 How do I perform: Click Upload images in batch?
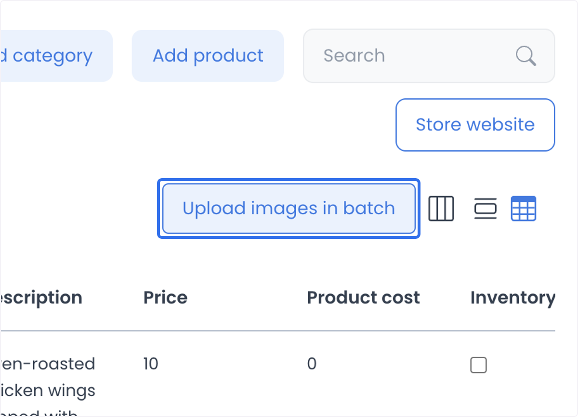point(289,208)
